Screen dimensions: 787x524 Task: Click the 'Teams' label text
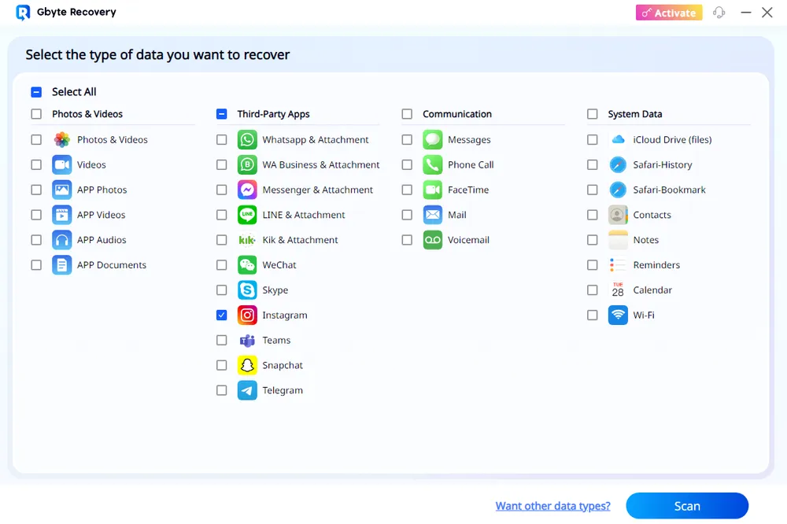(x=276, y=341)
